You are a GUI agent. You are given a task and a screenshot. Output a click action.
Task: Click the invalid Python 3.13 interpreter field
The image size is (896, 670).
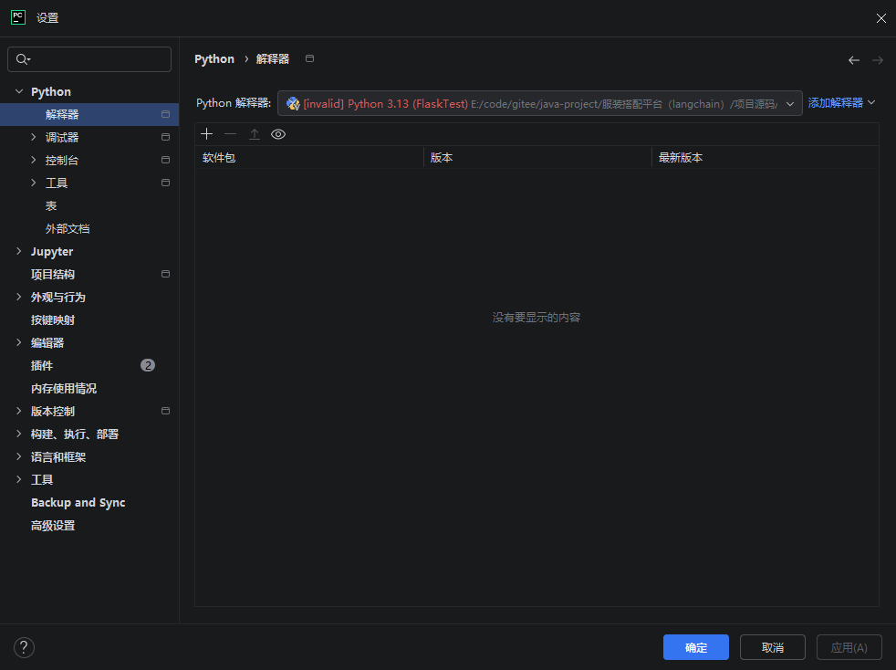coord(540,103)
